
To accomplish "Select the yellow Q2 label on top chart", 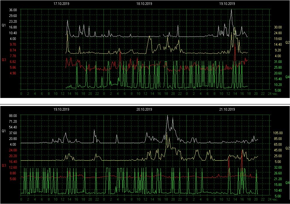I will click(x=287, y=43).
